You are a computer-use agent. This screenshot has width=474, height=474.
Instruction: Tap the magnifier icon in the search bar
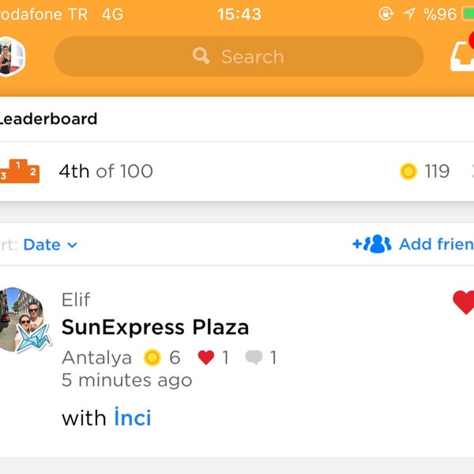[x=201, y=56]
